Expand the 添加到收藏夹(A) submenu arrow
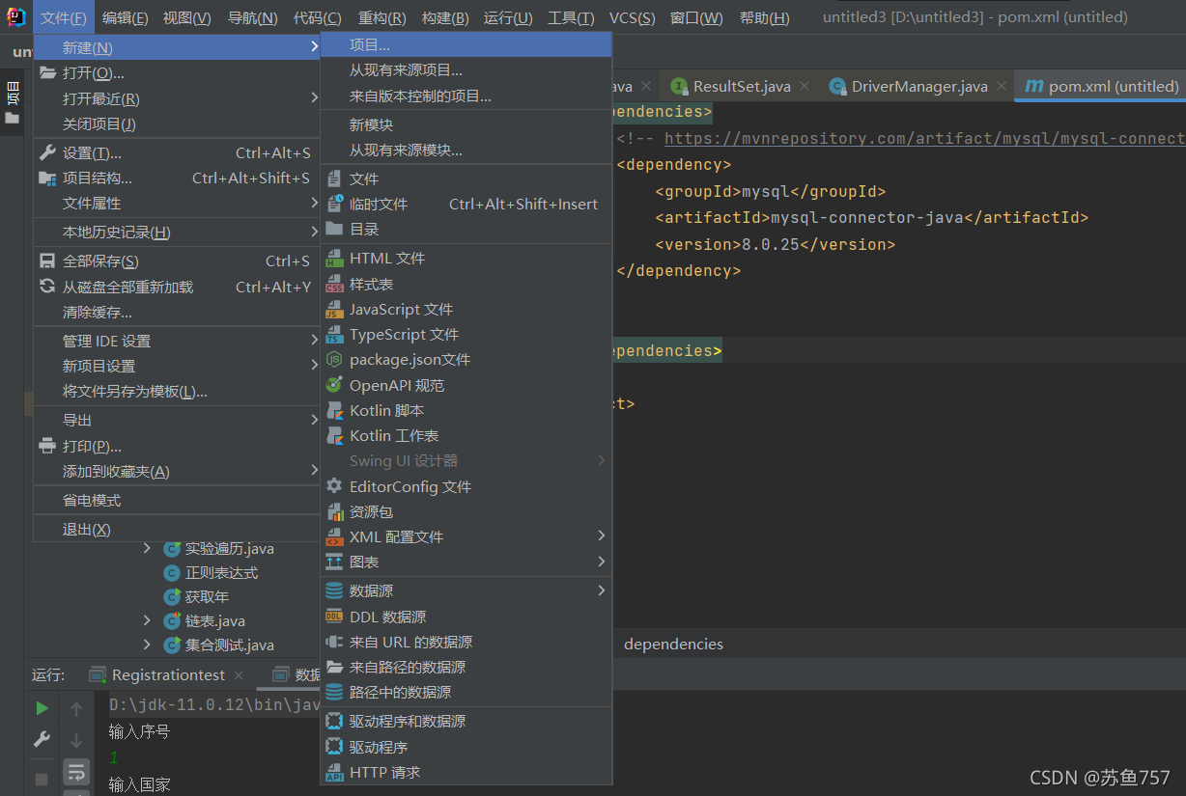This screenshot has width=1186, height=796. coord(314,471)
